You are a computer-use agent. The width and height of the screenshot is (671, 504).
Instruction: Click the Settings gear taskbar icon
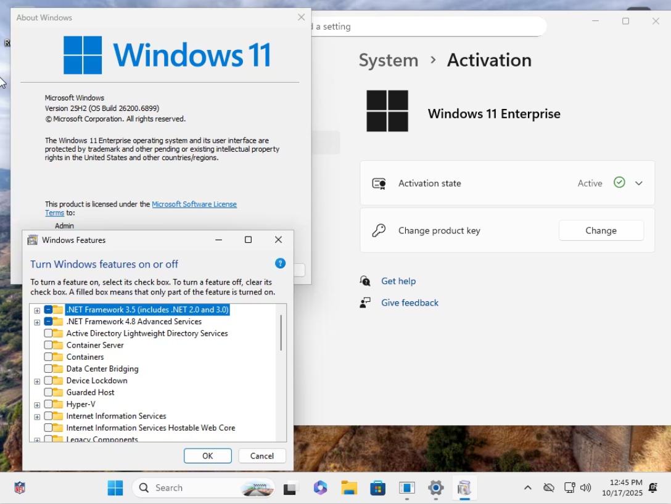click(x=435, y=488)
